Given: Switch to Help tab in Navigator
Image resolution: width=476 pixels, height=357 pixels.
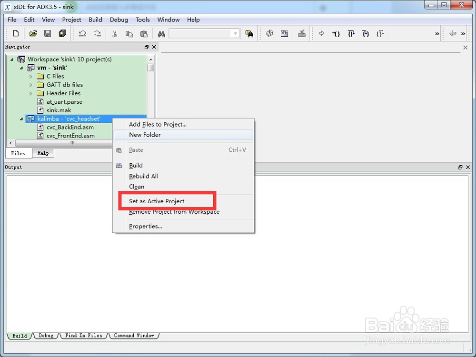Looking at the screenshot, I should (43, 153).
